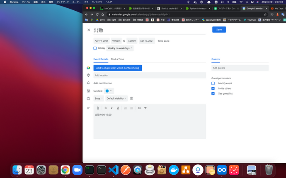Screen dimensions: 286x178
Task: Open Trash in the Dock
Action: 269,170
